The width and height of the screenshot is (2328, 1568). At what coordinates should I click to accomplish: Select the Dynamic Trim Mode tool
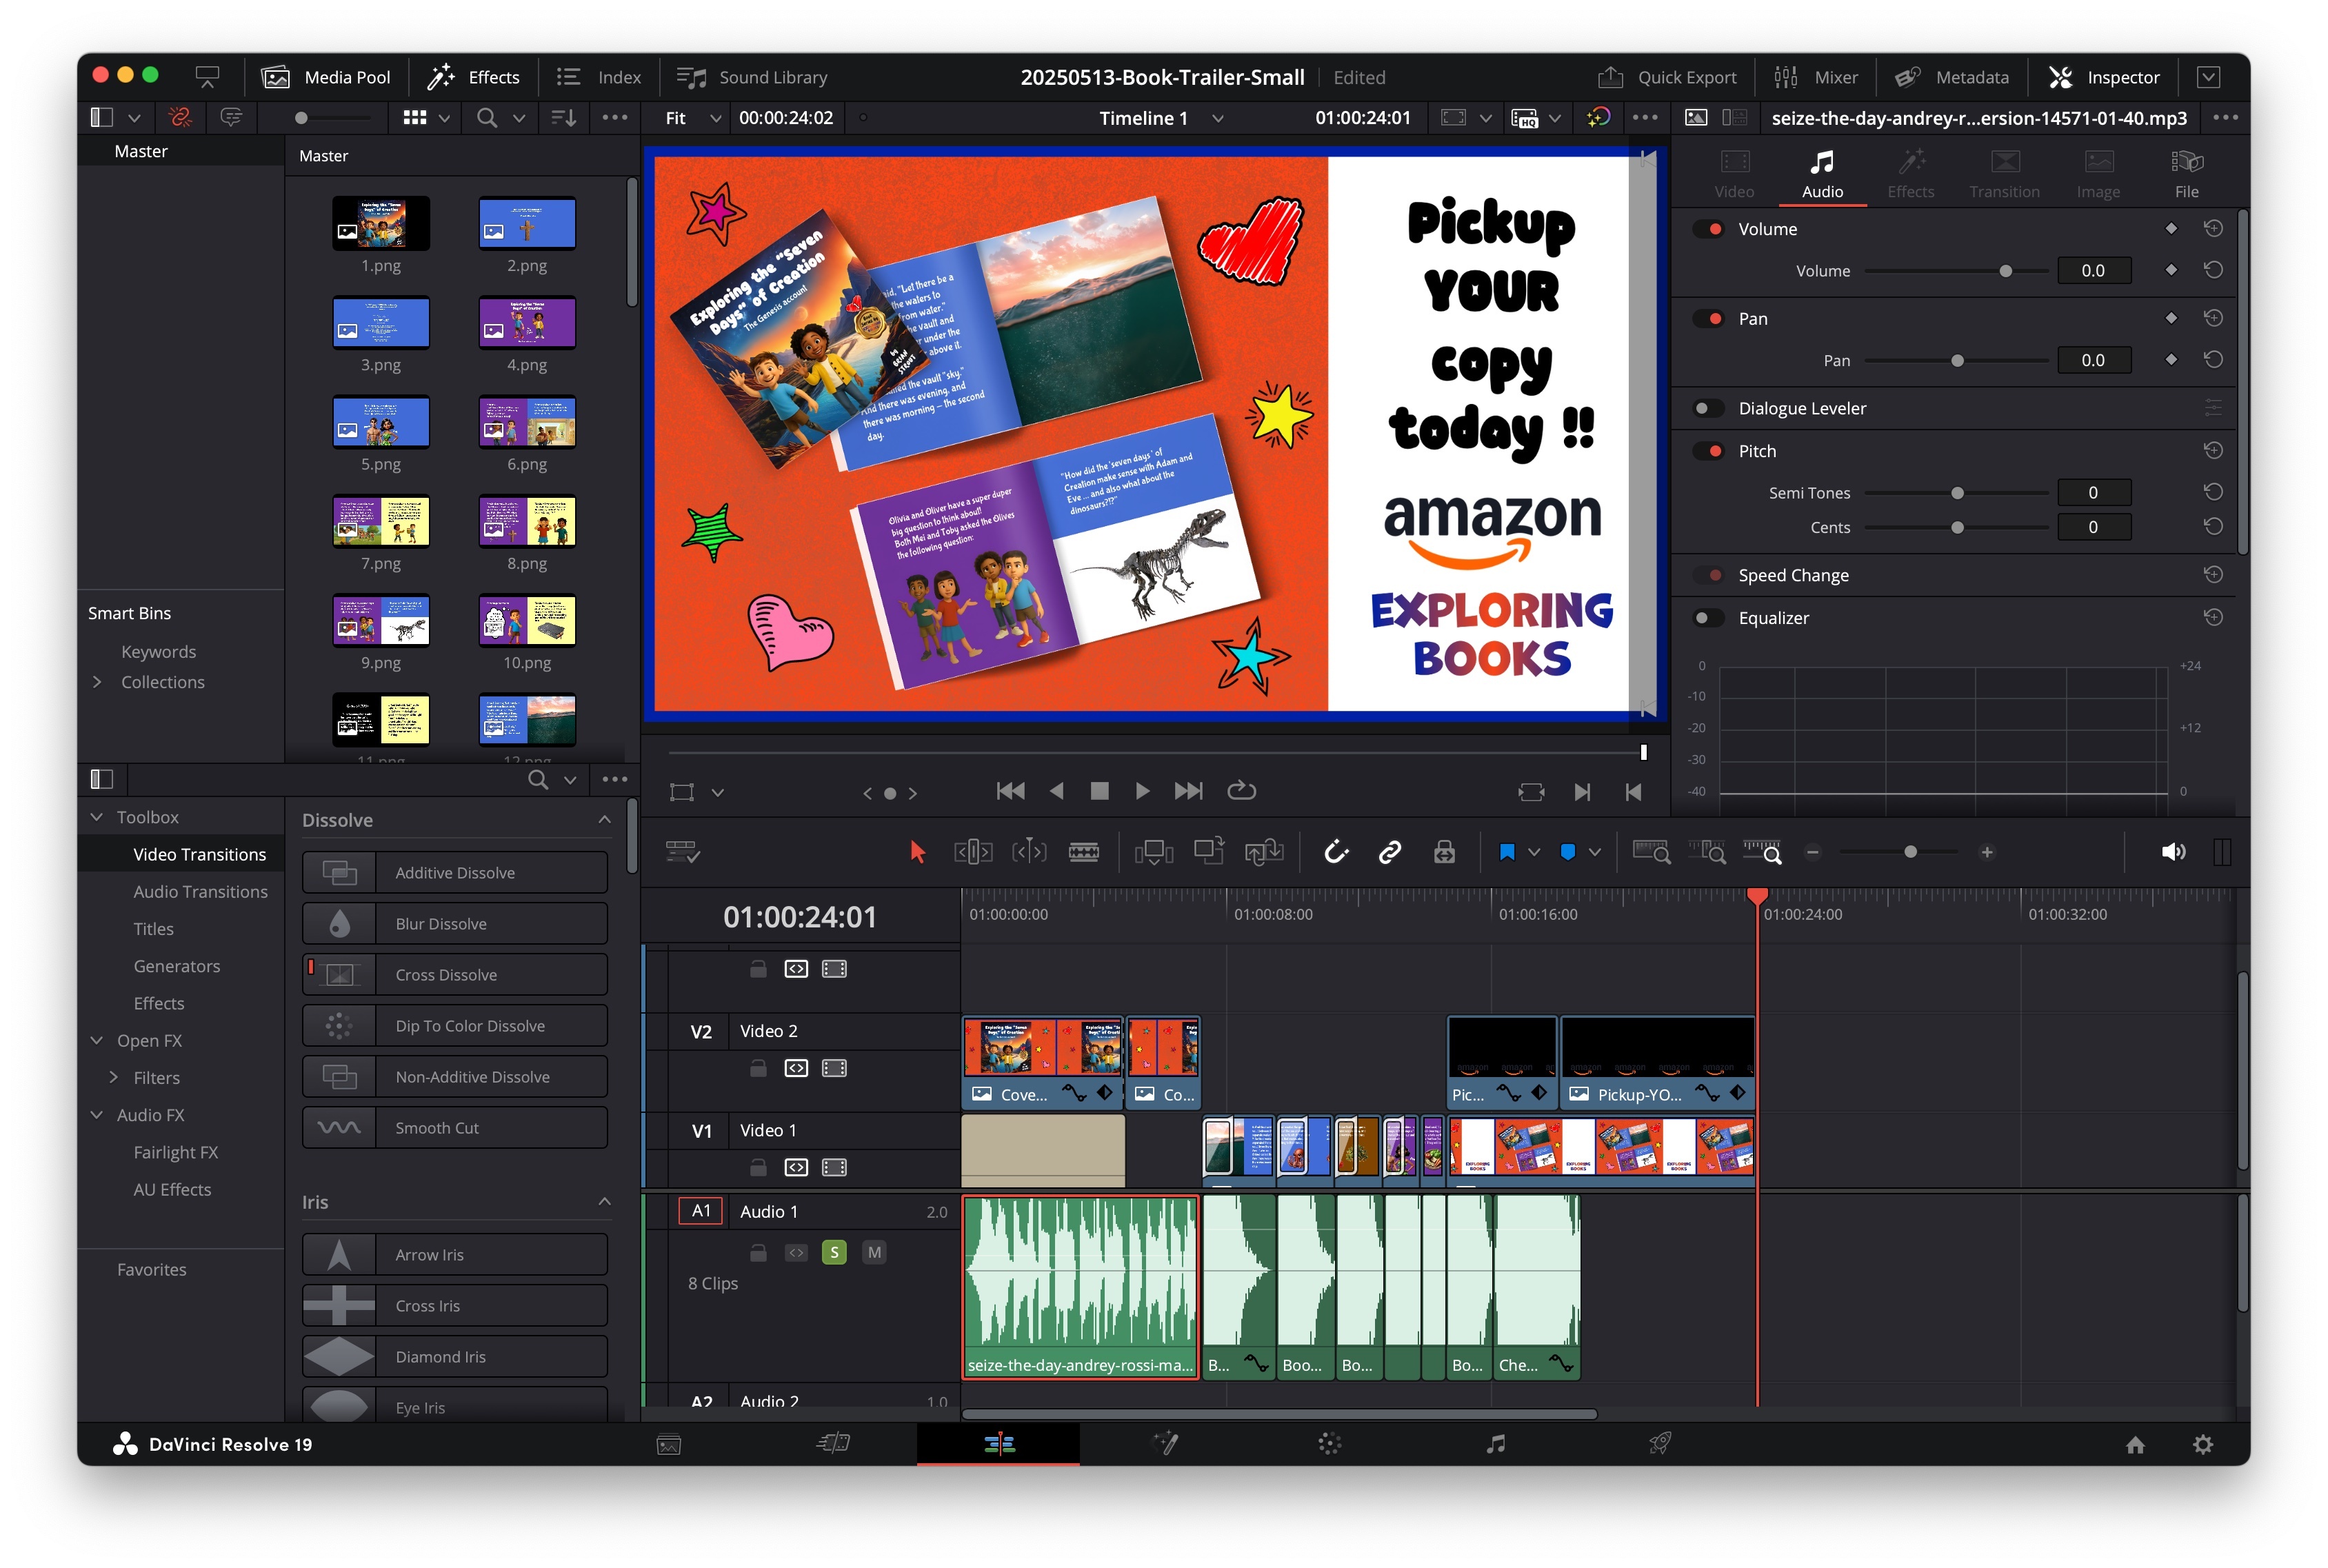pos(1029,852)
